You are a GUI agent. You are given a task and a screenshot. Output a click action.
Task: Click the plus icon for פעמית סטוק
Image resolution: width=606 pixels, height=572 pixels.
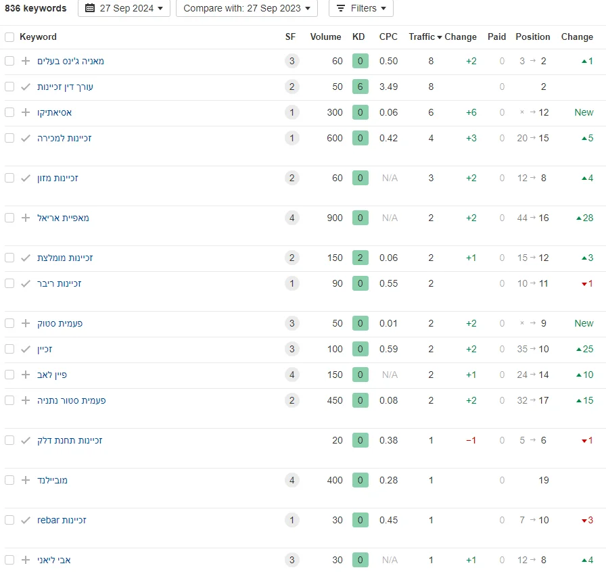point(26,323)
